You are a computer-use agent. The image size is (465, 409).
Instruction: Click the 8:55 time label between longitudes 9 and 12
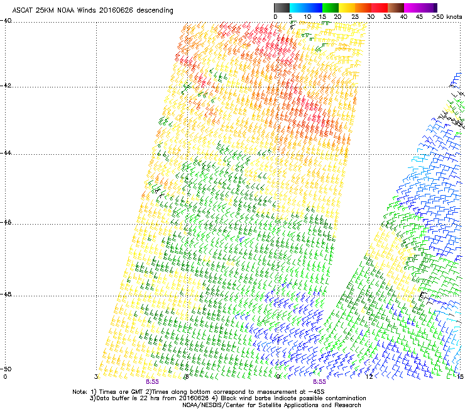(x=319, y=382)
